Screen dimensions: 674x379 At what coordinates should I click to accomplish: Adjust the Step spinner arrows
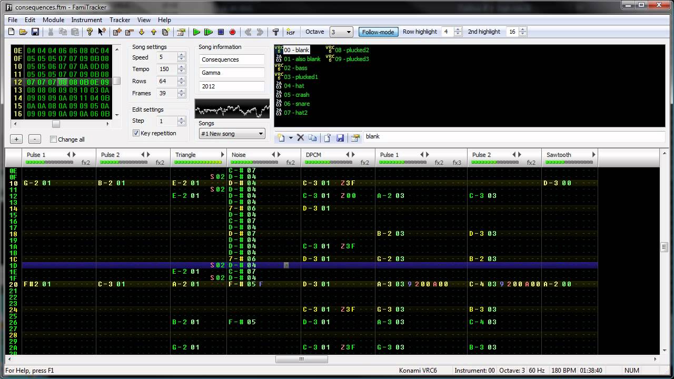coord(182,121)
